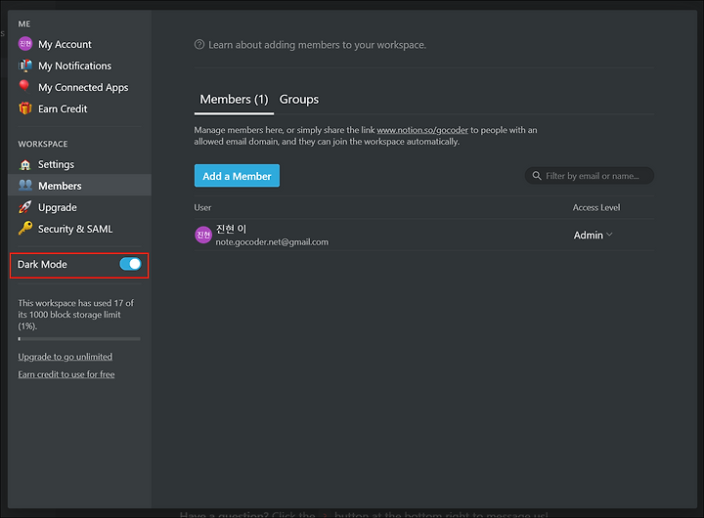Open My Notifications settings
Viewport: 704px width, 518px height.
click(x=79, y=65)
